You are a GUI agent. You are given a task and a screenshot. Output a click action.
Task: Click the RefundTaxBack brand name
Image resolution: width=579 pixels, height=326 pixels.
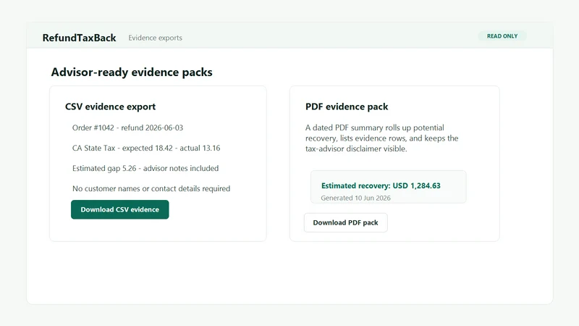(x=79, y=38)
